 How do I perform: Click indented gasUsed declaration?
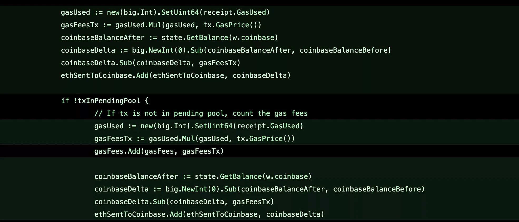(x=199, y=126)
